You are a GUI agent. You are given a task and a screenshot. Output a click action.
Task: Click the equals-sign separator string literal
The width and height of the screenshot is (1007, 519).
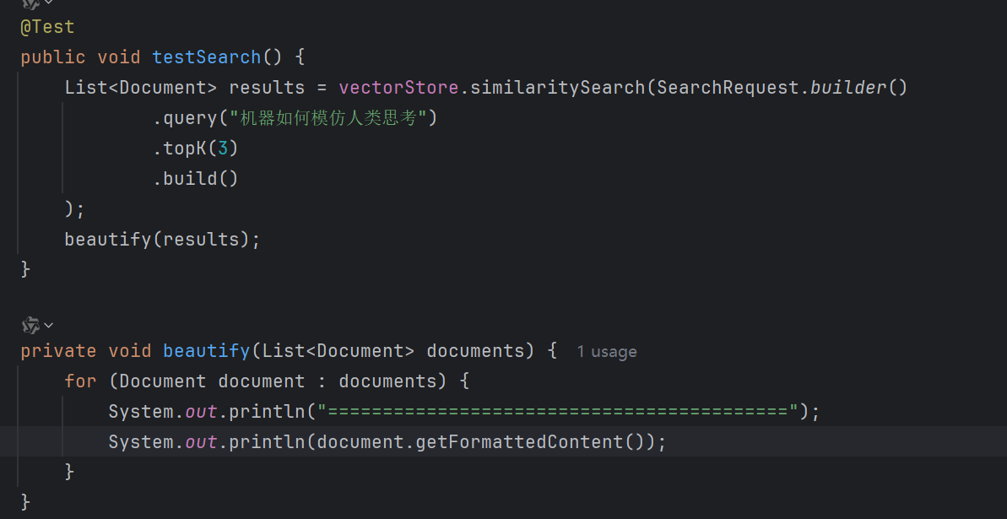[x=557, y=411]
